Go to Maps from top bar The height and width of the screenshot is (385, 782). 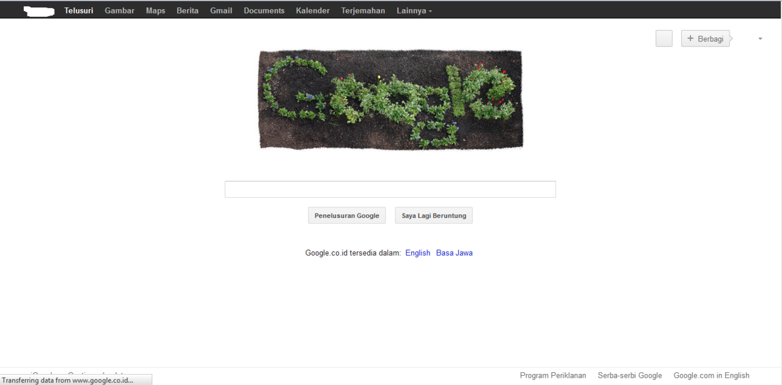156,10
